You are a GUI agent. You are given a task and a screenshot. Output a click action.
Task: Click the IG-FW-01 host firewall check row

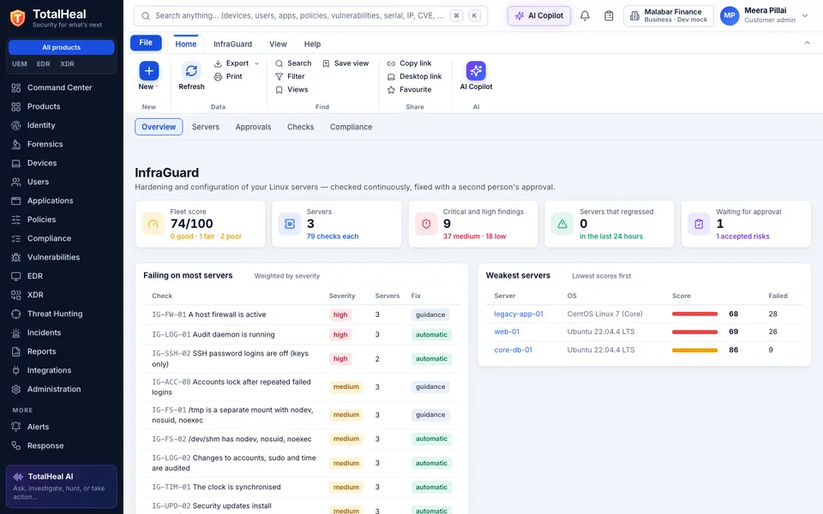pyautogui.click(x=302, y=314)
